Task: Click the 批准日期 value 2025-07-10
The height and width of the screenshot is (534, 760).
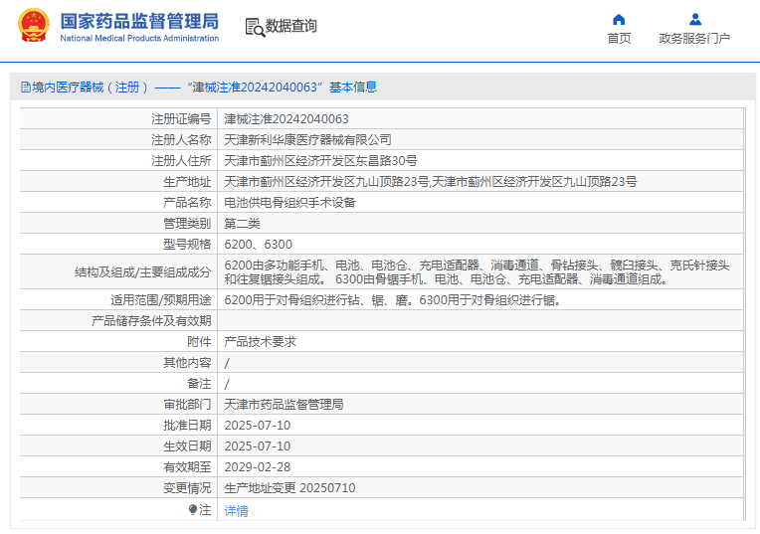Action: click(258, 426)
